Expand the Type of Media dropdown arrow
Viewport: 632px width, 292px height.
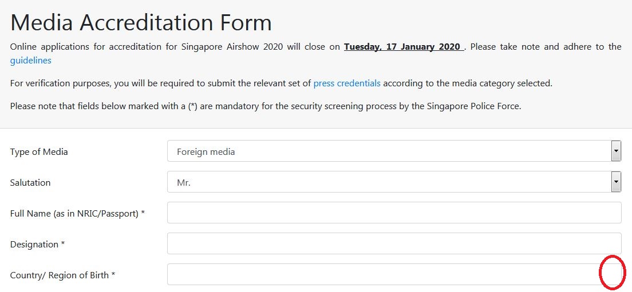point(616,151)
